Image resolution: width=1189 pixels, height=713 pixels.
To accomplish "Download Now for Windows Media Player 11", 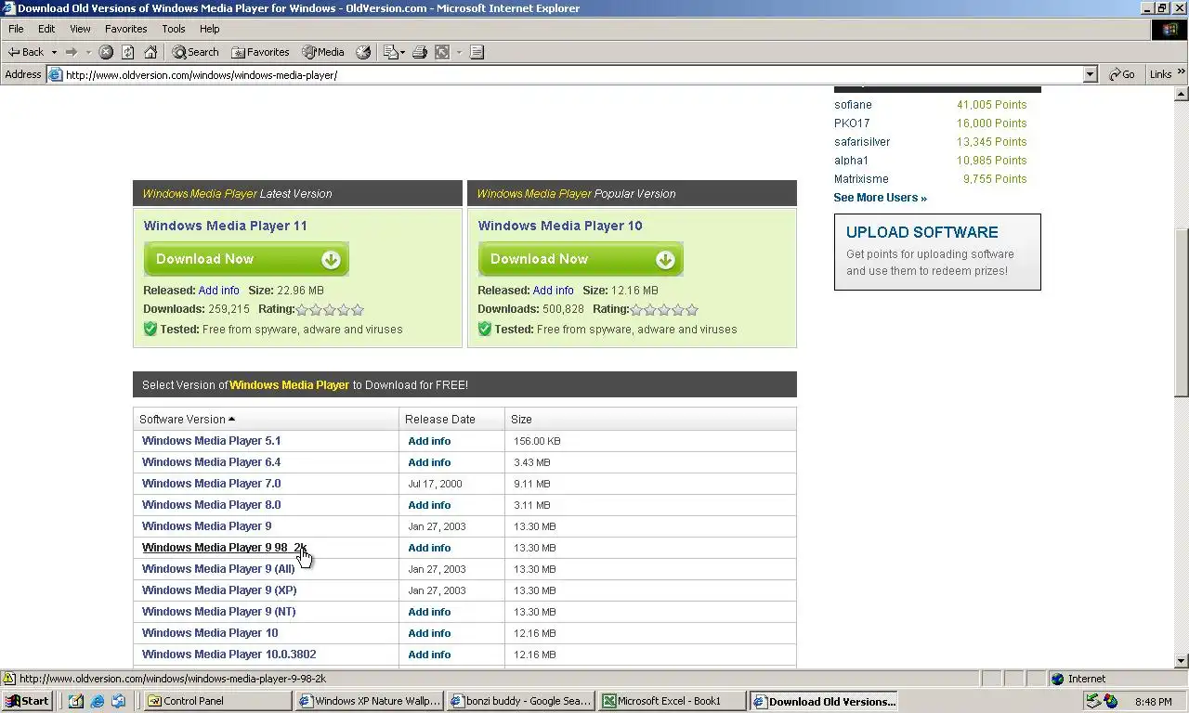I will (246, 259).
